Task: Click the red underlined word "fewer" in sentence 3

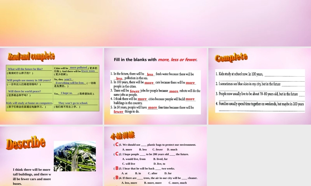Action: click(x=134, y=91)
